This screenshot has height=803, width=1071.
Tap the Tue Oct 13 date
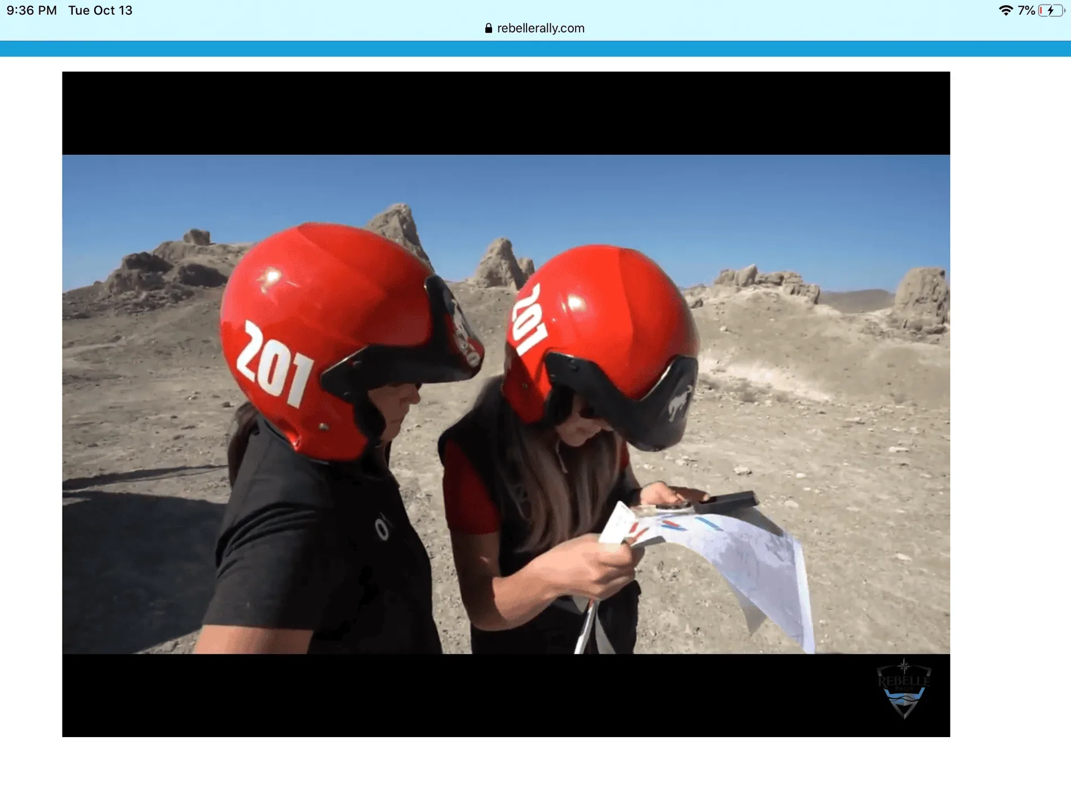(x=100, y=10)
